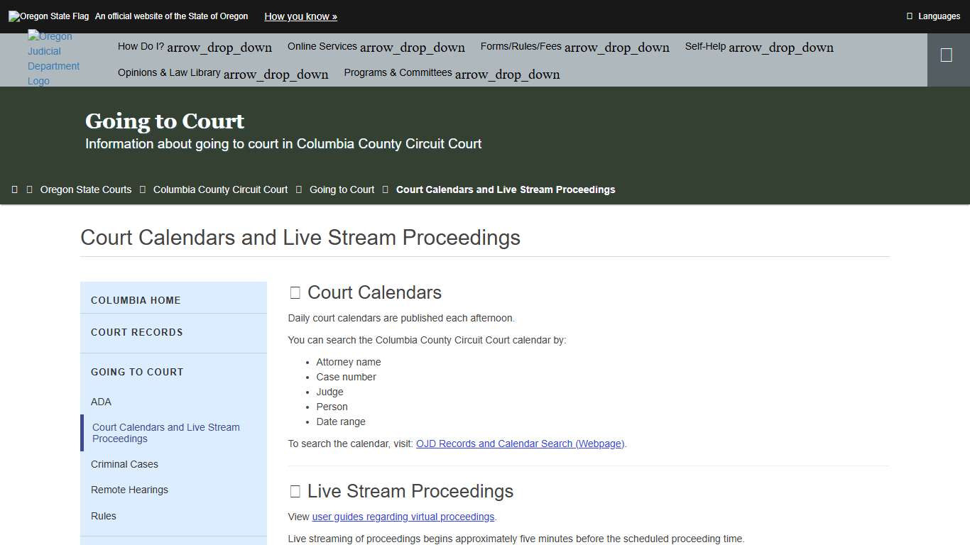Select COLUMBIA HOME in the sidebar
The height and width of the screenshot is (545, 970).
pos(135,300)
